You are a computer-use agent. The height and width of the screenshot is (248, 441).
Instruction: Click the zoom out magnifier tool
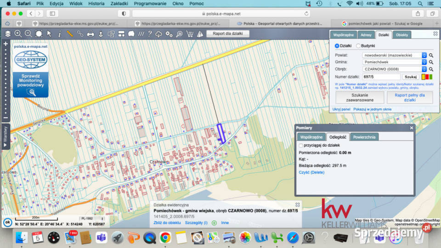[x=28, y=34]
